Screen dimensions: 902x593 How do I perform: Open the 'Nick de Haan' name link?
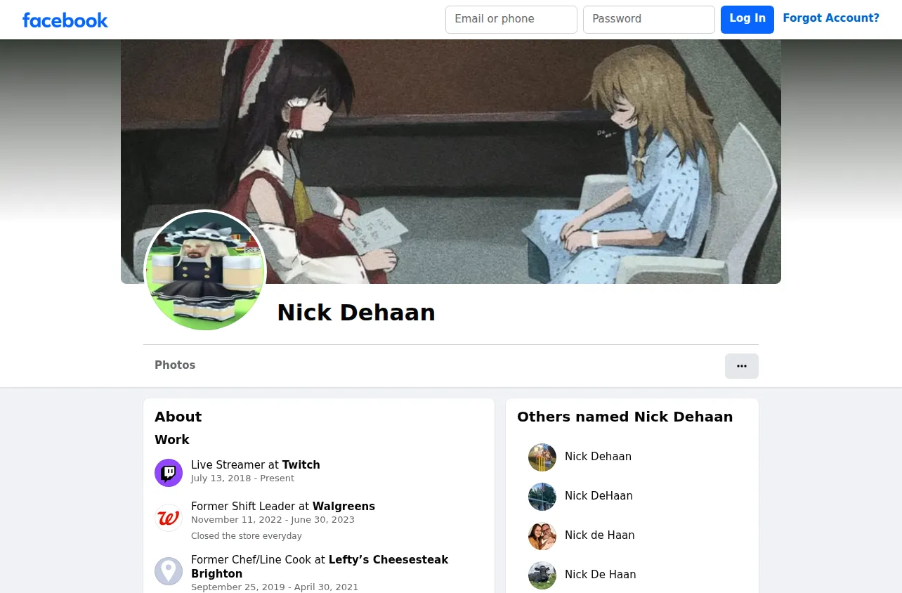click(600, 535)
